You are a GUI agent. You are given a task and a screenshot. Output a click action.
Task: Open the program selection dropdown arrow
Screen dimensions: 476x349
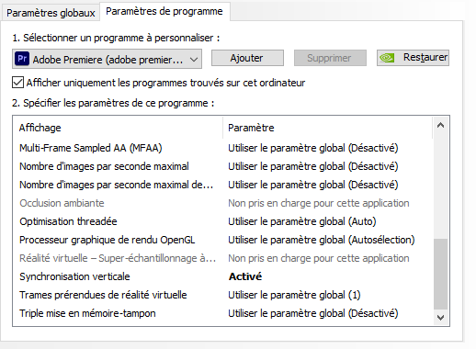point(194,59)
